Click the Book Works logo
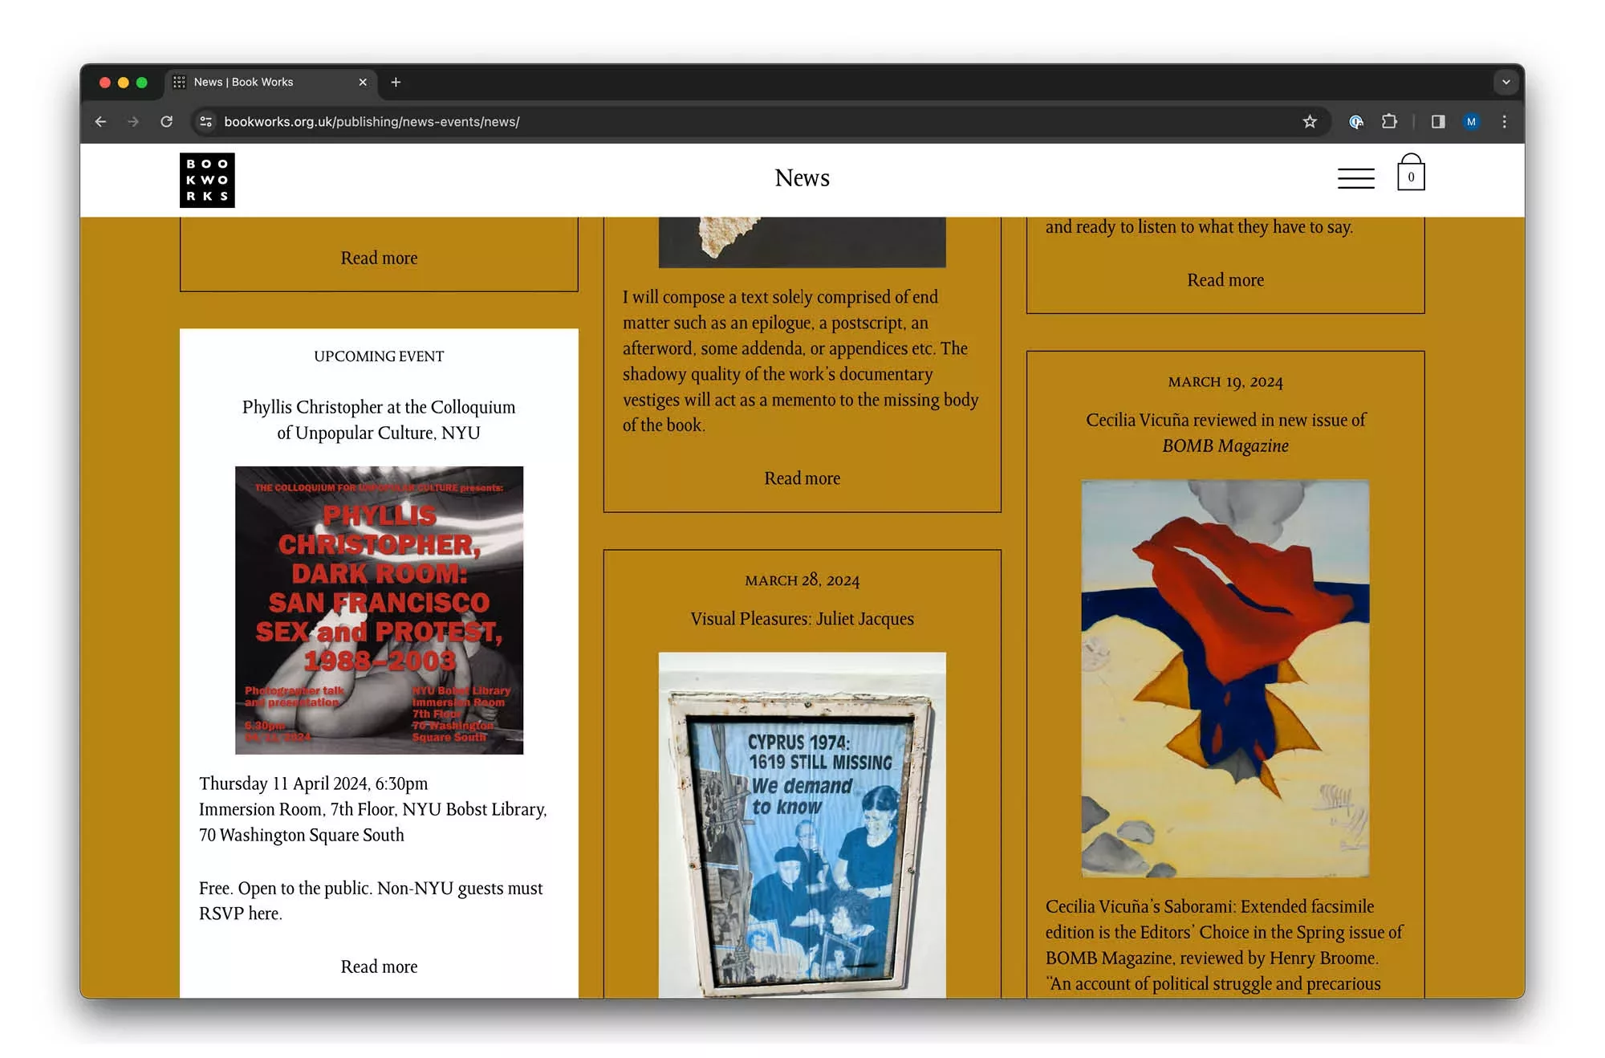Screen dimensions: 1605x1058 [207, 180]
